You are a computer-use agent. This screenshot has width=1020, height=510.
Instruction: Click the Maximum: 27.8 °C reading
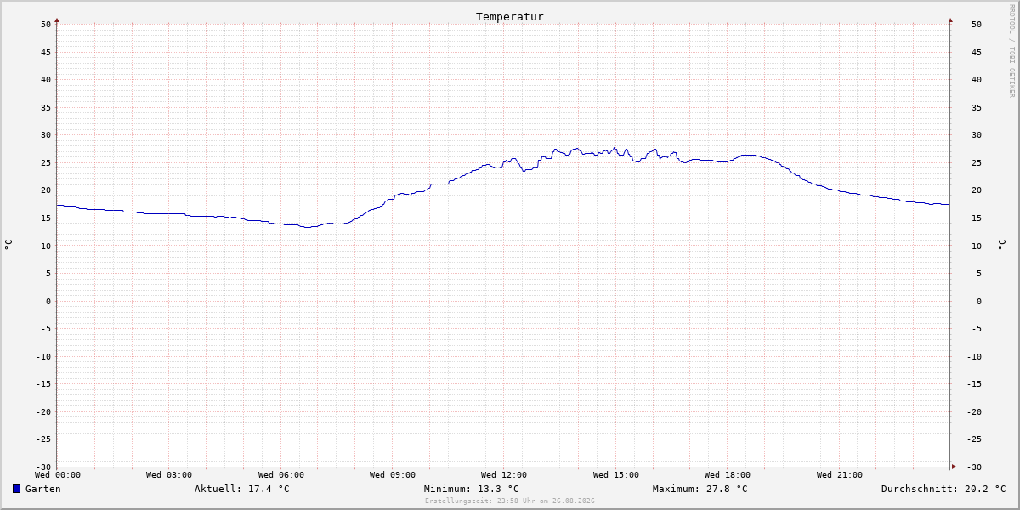pos(700,489)
